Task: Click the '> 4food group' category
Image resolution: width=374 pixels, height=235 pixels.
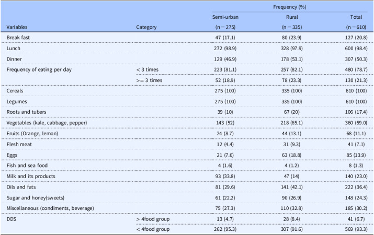Action: coord(153,219)
